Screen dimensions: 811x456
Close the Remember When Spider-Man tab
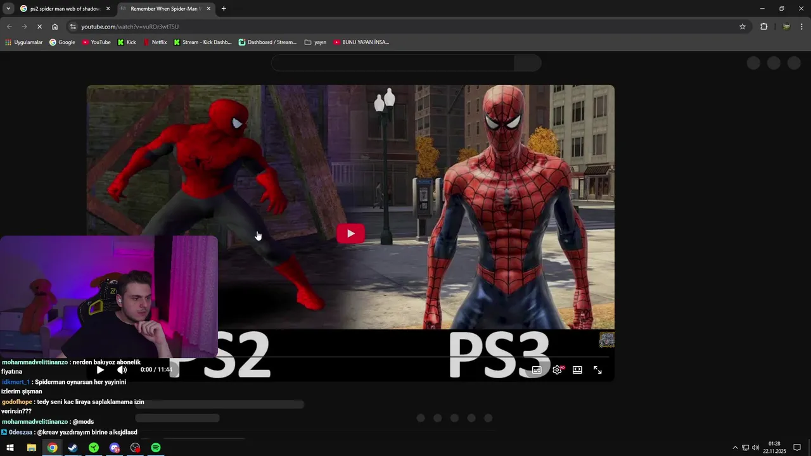click(208, 9)
